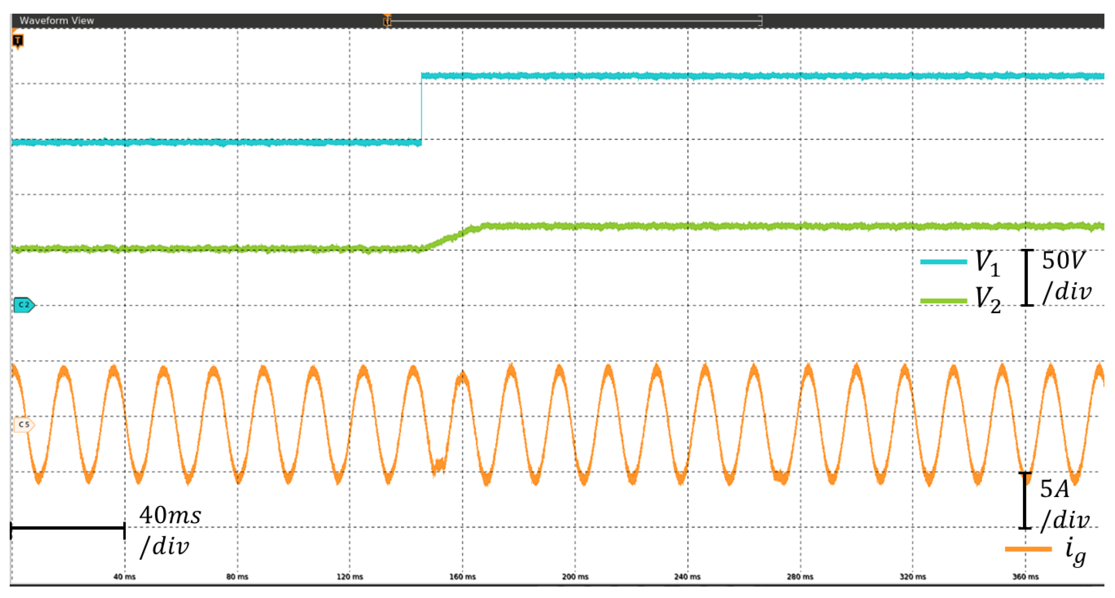Click the green V2 legend line
The image size is (1115, 598).
[x=943, y=301]
